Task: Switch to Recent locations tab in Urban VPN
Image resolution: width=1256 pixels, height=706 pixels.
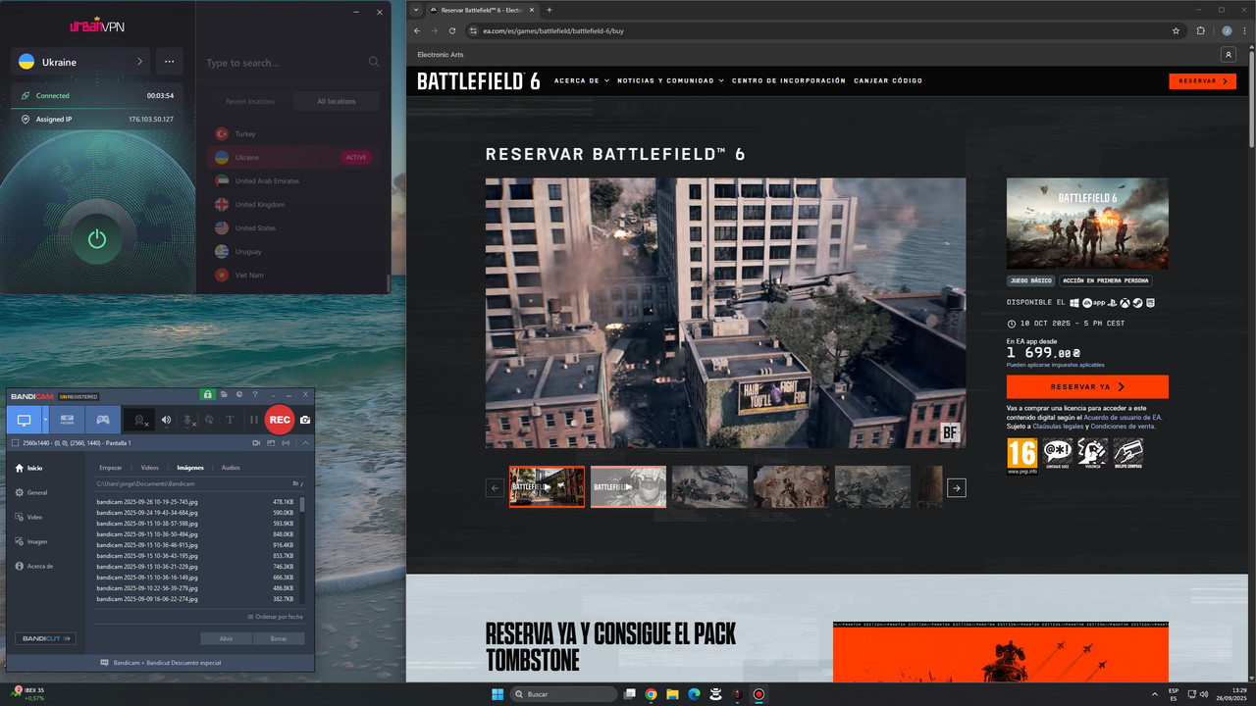Action: (249, 101)
